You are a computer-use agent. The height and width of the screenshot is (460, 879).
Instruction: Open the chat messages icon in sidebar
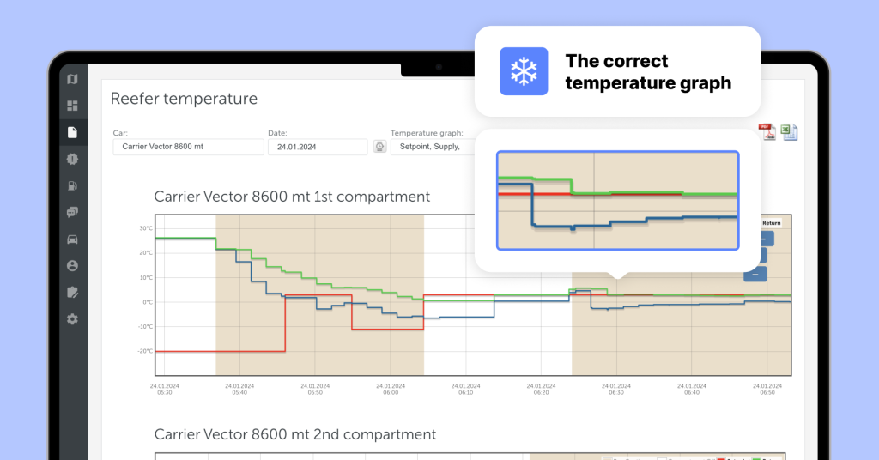72,212
